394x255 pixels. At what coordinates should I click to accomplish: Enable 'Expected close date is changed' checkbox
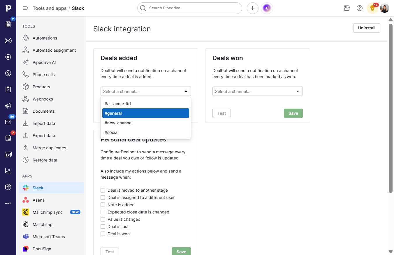tap(103, 212)
